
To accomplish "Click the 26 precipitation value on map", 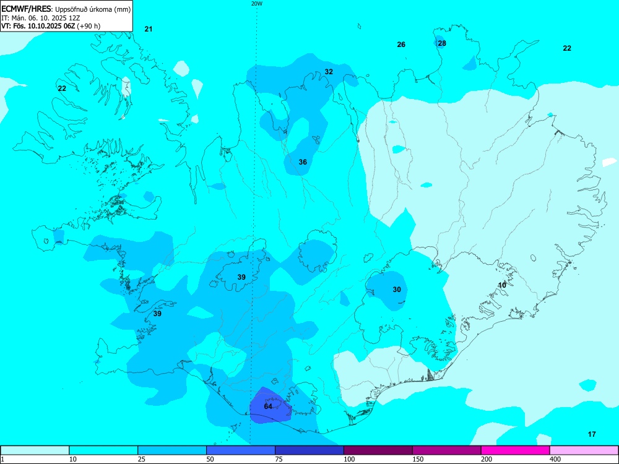I will point(401,45).
